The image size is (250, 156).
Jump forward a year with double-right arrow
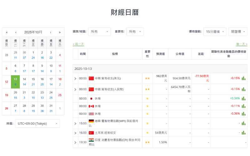(x=59, y=32)
